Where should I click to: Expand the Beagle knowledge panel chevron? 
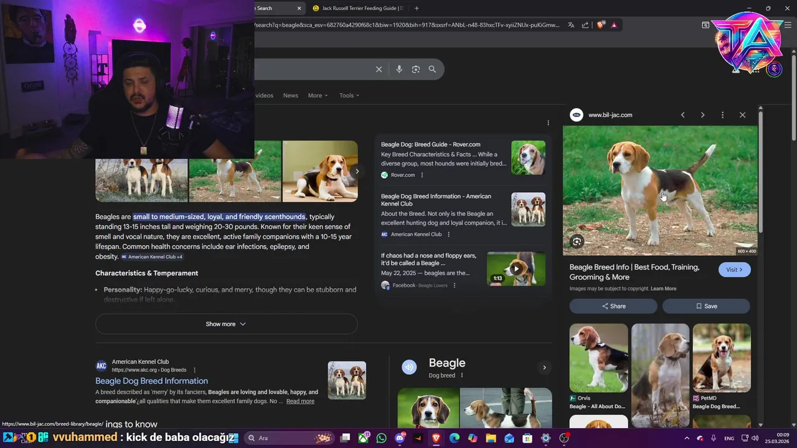[544, 367]
